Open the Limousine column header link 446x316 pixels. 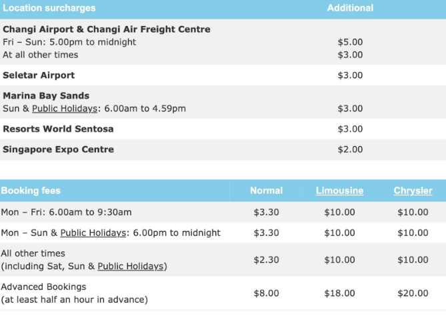pyautogui.click(x=339, y=191)
